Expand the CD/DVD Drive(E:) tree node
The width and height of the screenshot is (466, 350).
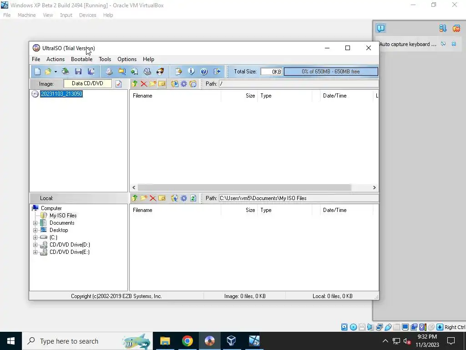click(35, 252)
